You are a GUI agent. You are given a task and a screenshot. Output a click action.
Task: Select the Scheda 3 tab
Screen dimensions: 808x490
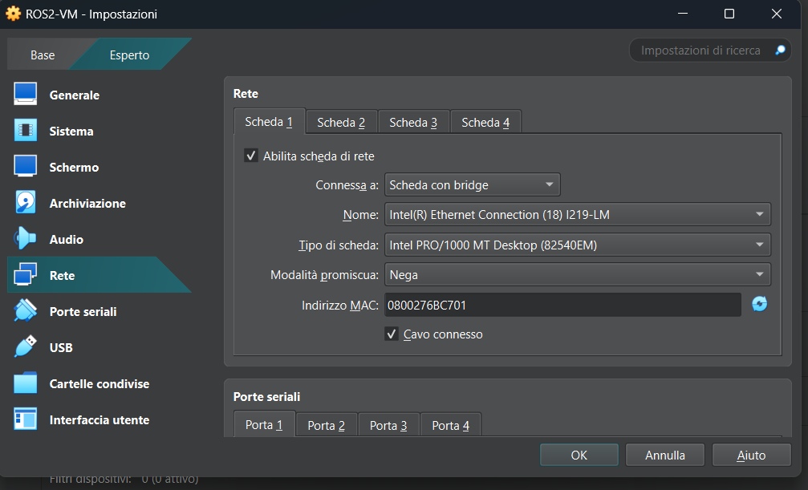pos(413,122)
